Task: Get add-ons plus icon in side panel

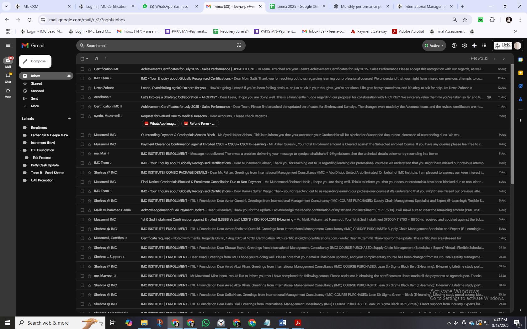Action: [x=520, y=120]
